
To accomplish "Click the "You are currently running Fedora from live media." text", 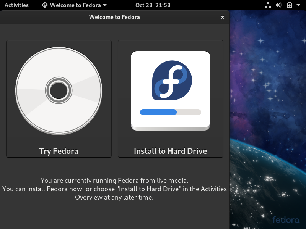I will click(114, 181).
